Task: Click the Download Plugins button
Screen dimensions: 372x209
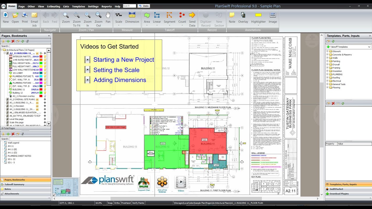Action: click(x=348, y=194)
